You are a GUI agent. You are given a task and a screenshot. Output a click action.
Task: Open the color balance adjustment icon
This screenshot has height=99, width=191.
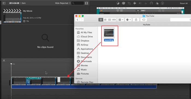tap(118, 3)
